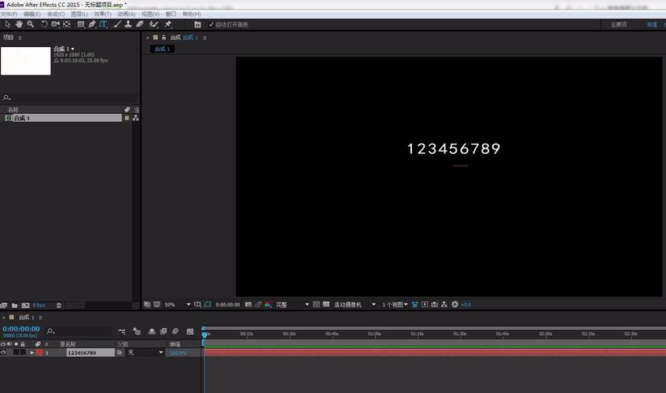Screen dimensions: 666x393
Task: Select the Rotation tool
Action: click(x=44, y=24)
